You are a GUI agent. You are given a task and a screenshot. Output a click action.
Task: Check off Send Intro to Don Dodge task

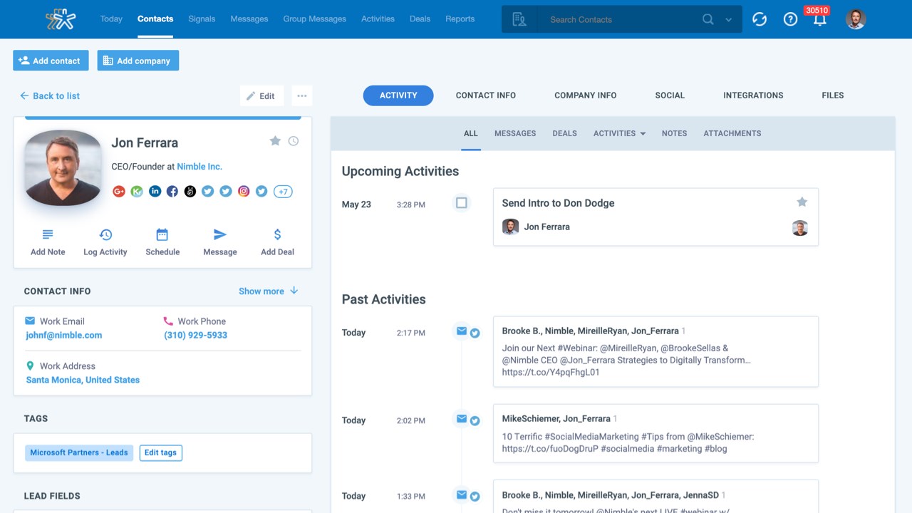click(x=462, y=203)
